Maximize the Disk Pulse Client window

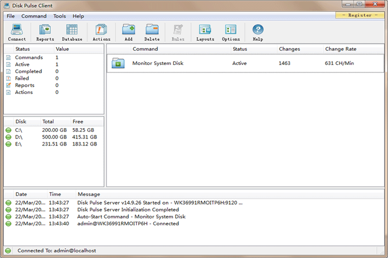359,4
